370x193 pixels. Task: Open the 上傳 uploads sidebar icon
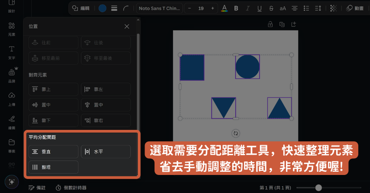coord(12,98)
